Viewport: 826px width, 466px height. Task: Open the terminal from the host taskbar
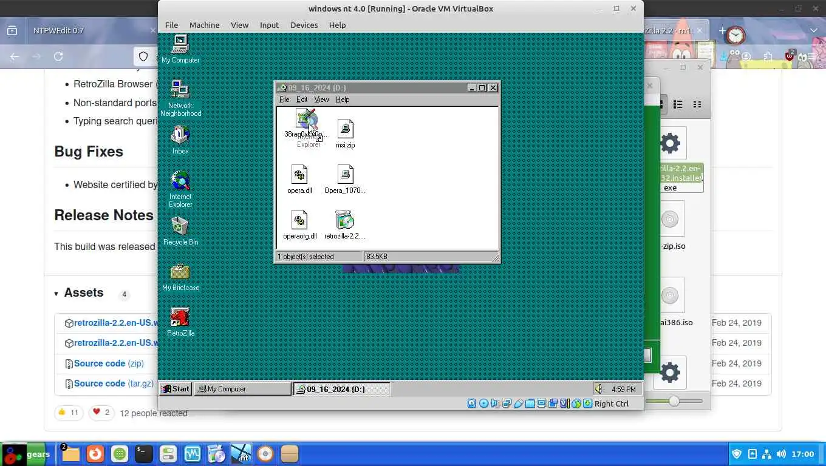coord(143,454)
